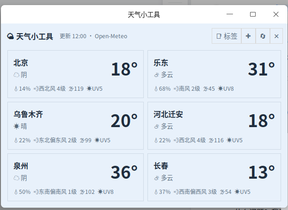Close the widget panel with the X icon

click(x=276, y=36)
